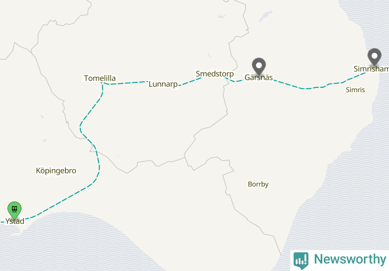This screenshot has width=389, height=271.
Task: Click the Newsworthy bar-chart logo icon
Action: [301, 261]
